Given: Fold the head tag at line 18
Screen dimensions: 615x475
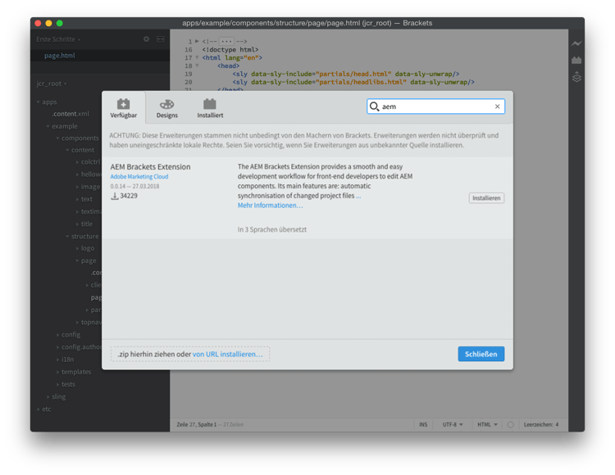Looking at the screenshot, I should point(197,66).
